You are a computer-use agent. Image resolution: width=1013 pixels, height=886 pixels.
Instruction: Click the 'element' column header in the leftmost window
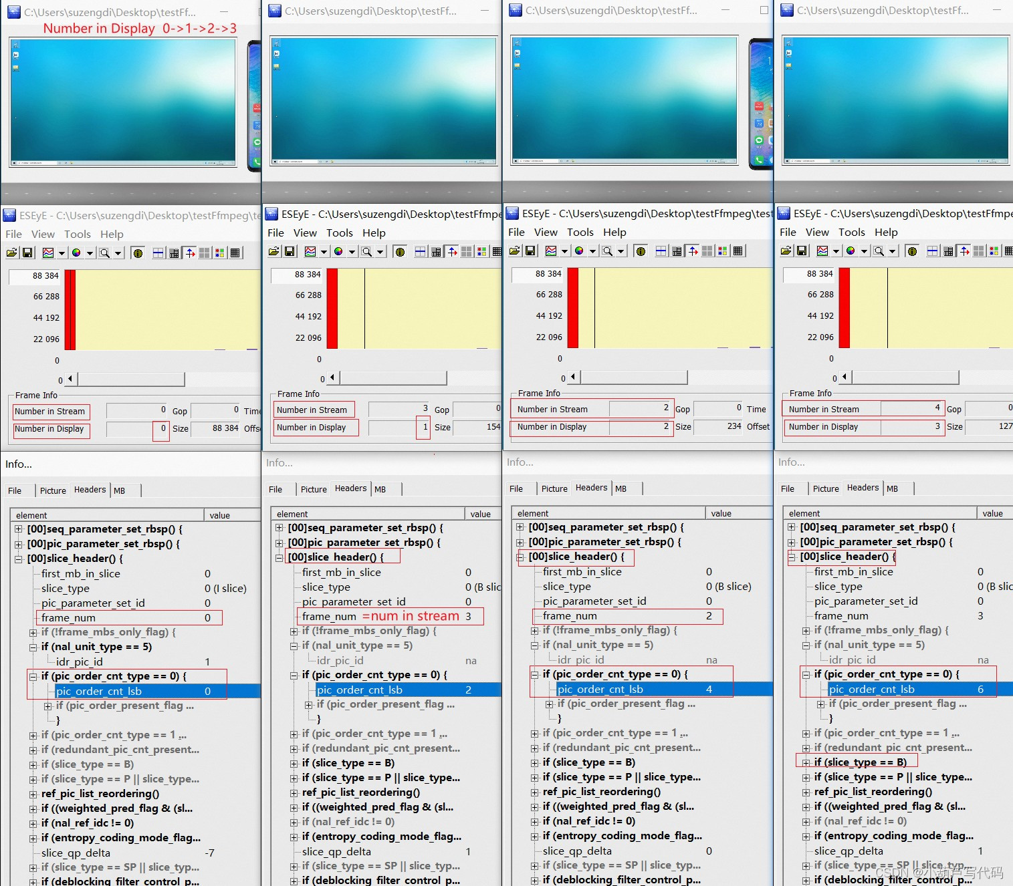107,515
